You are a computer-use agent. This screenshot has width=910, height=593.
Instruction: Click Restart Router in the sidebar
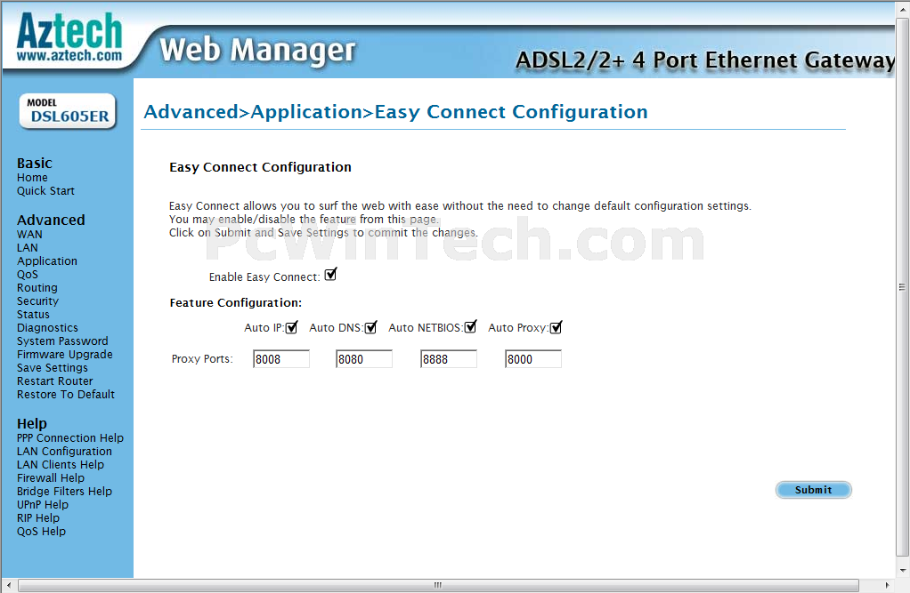point(54,381)
